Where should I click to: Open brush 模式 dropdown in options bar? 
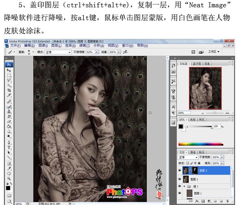[x=58, y=52]
